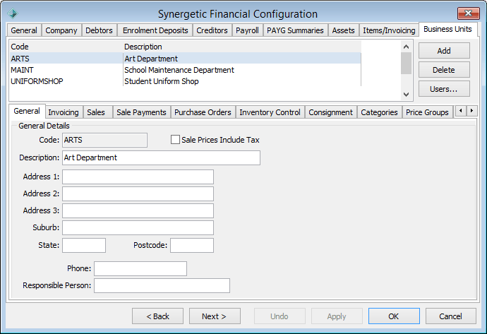This screenshot has width=487, height=334.
Task: Open the General top-level tab
Action: (x=24, y=30)
